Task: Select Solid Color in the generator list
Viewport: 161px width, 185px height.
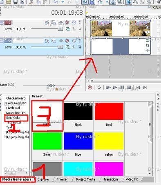Action: [13, 118]
